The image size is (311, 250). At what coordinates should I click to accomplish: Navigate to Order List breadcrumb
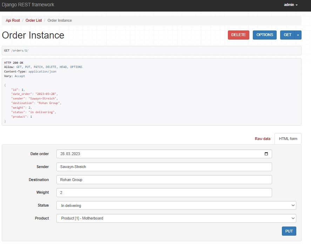click(34, 20)
